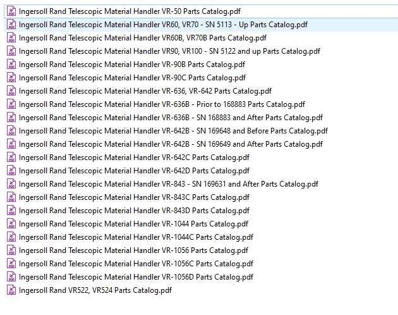Click the PDF icon of VR-636B Prior to 168883
Image resolution: width=398 pixels, height=315 pixels.
pos(11,104)
